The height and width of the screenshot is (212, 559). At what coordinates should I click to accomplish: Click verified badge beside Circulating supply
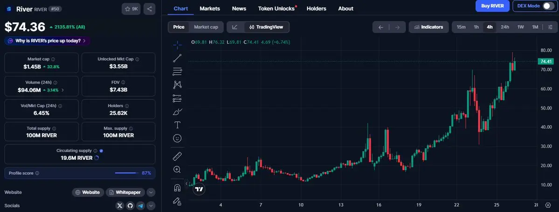tap(101, 150)
